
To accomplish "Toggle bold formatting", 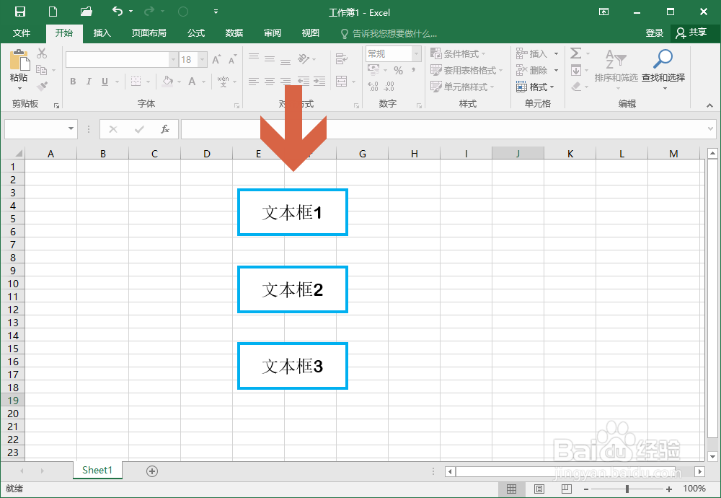I will pos(73,82).
